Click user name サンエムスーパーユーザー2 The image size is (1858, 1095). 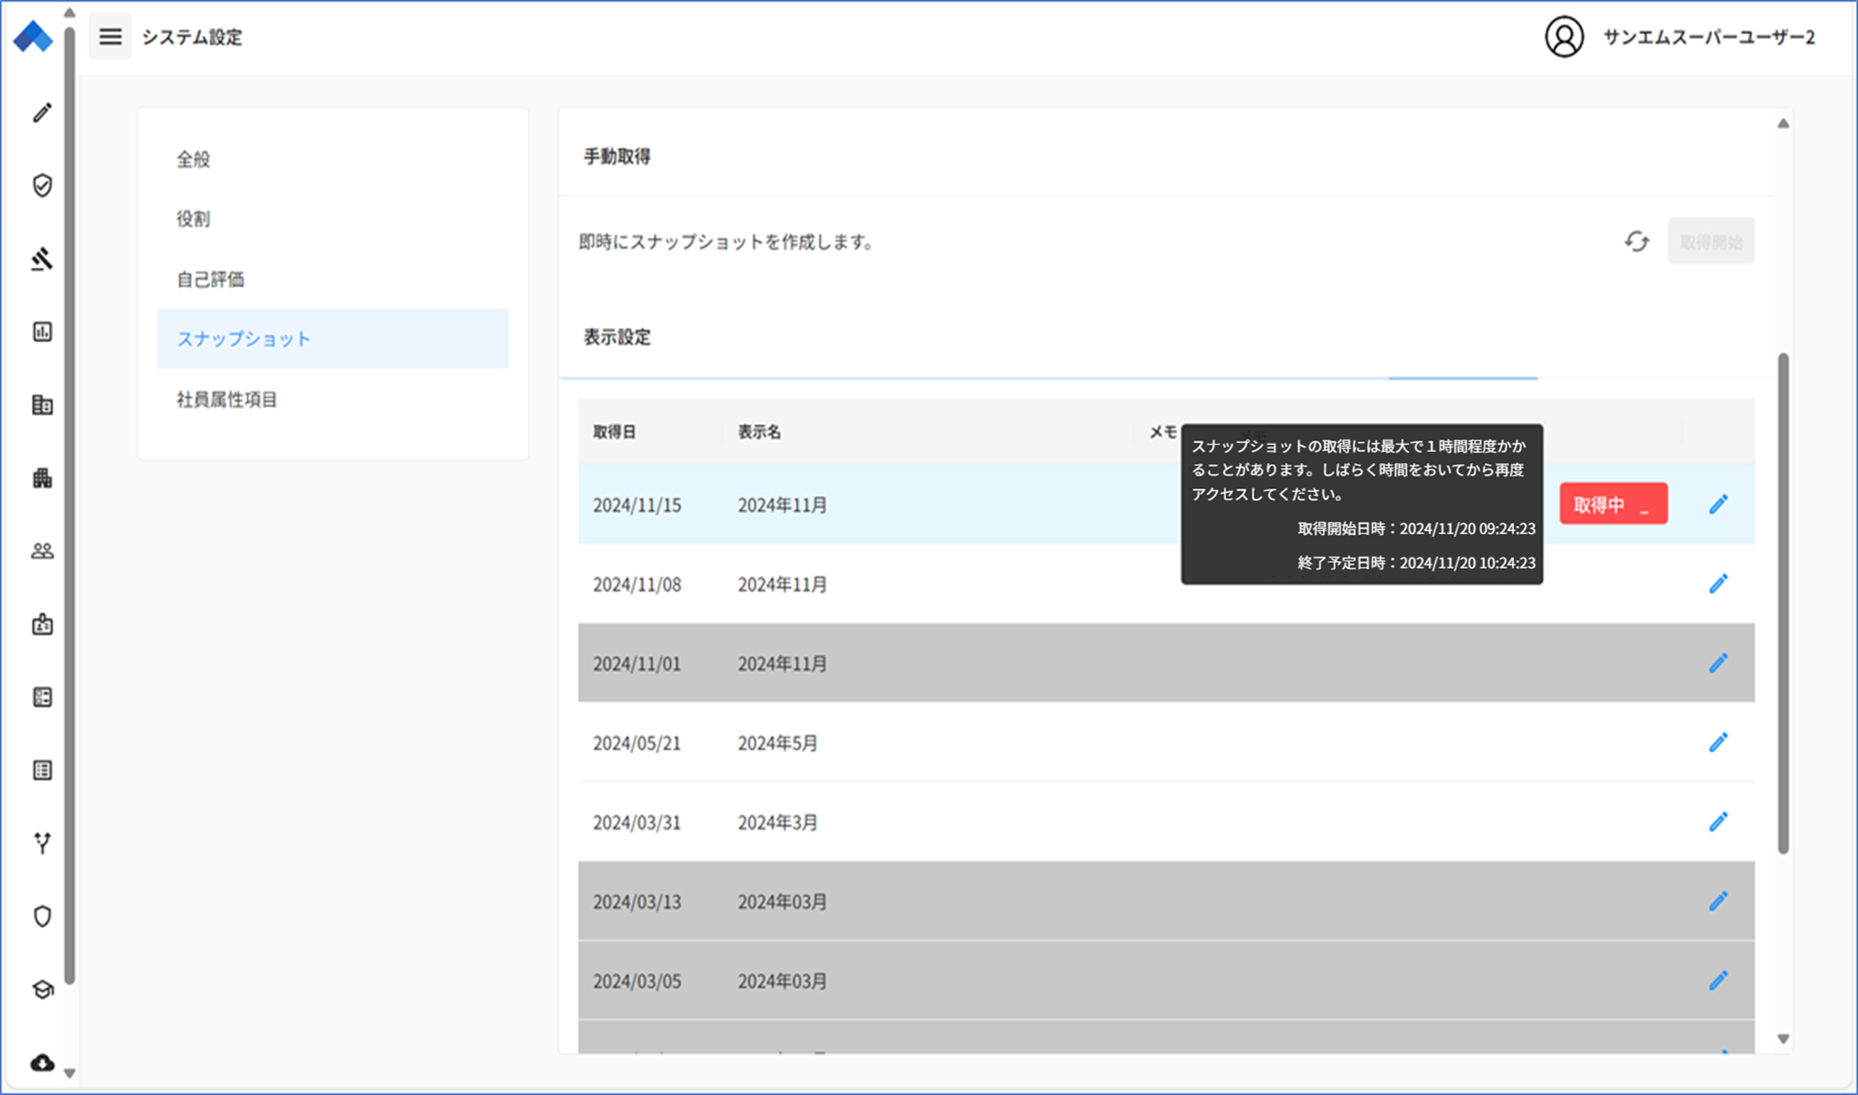coord(1708,37)
